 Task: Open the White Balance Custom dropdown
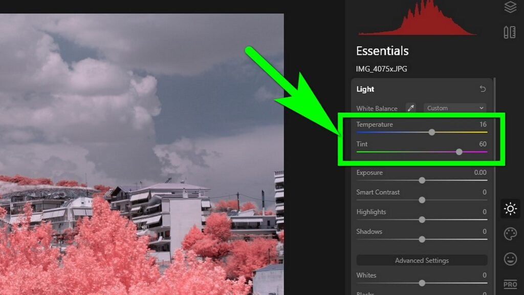[x=455, y=108]
